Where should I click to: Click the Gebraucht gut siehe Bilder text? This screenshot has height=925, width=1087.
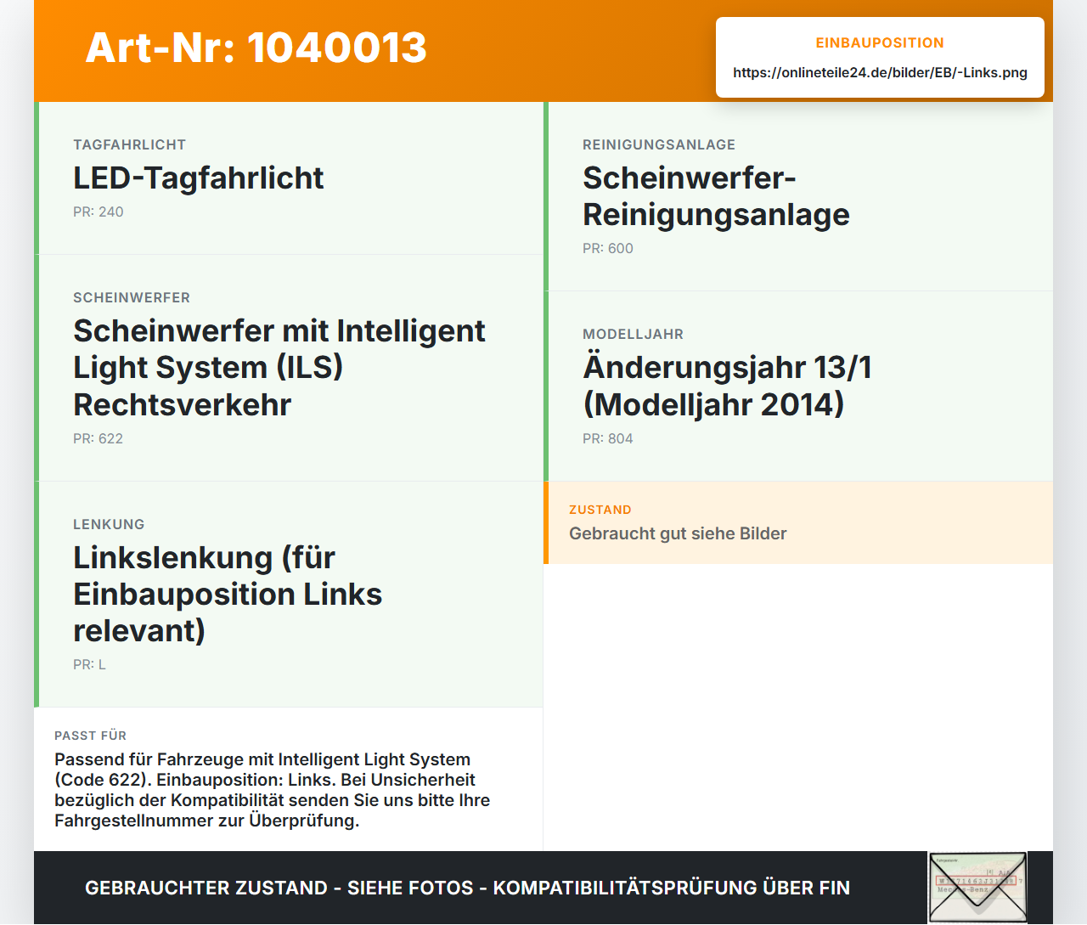coord(678,533)
